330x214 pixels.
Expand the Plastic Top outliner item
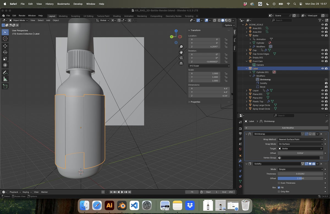coord(247,101)
